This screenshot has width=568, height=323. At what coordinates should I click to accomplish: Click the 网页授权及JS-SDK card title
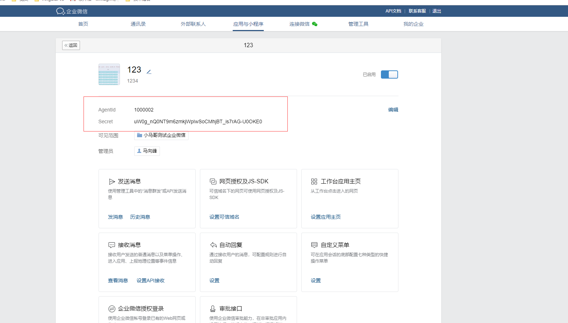244,182
